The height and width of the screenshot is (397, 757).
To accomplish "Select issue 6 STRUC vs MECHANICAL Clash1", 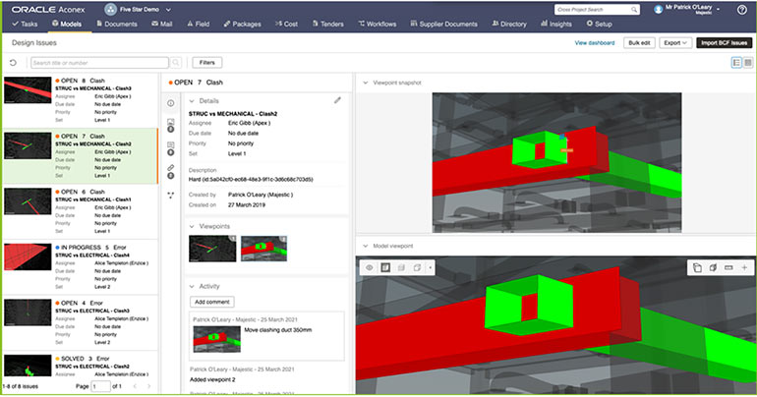I will click(x=81, y=211).
